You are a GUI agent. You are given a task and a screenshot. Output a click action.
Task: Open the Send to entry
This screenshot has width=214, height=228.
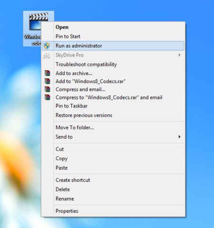point(113,137)
